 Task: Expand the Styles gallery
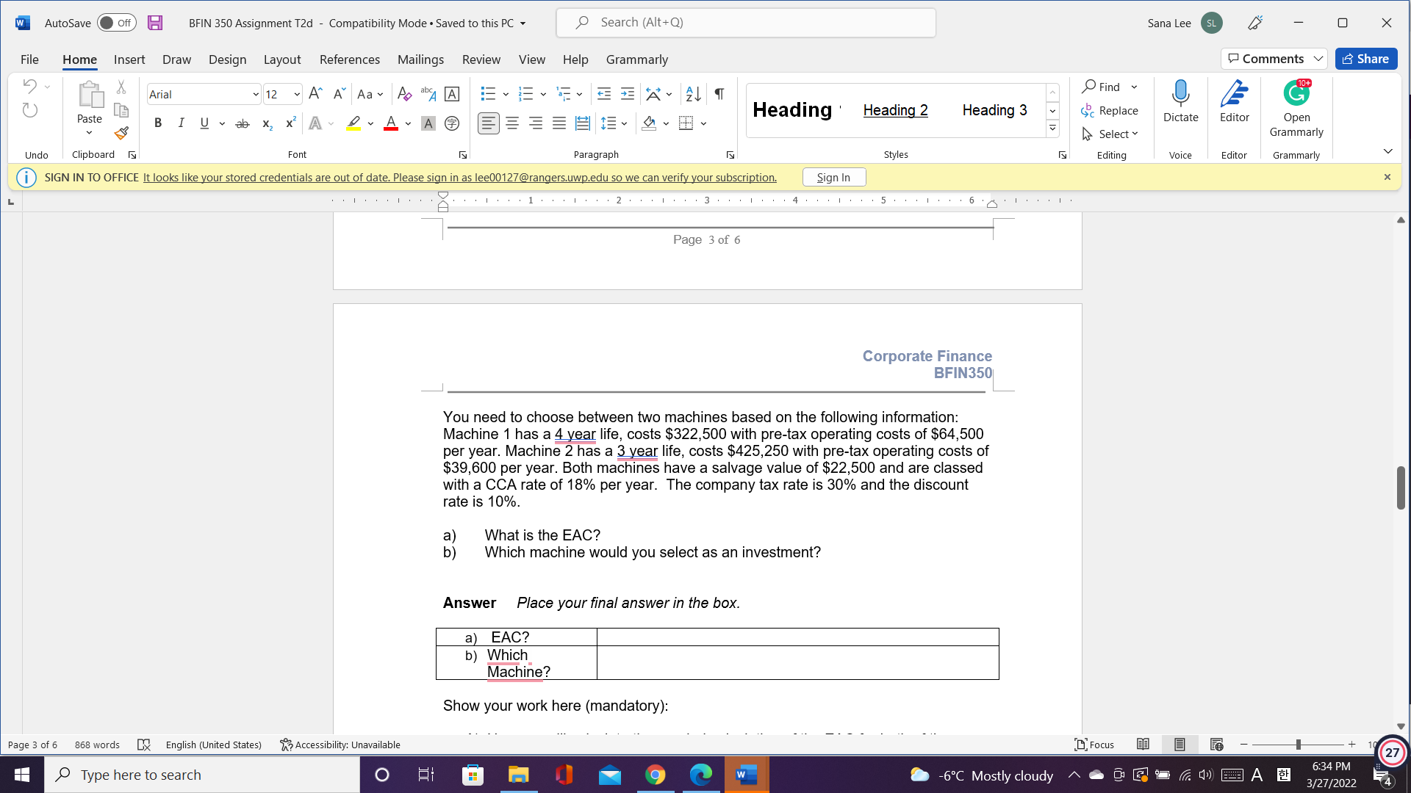coord(1052,127)
